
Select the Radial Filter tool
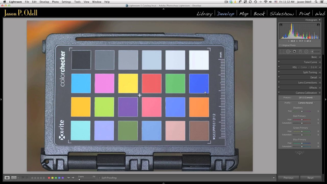click(306, 52)
